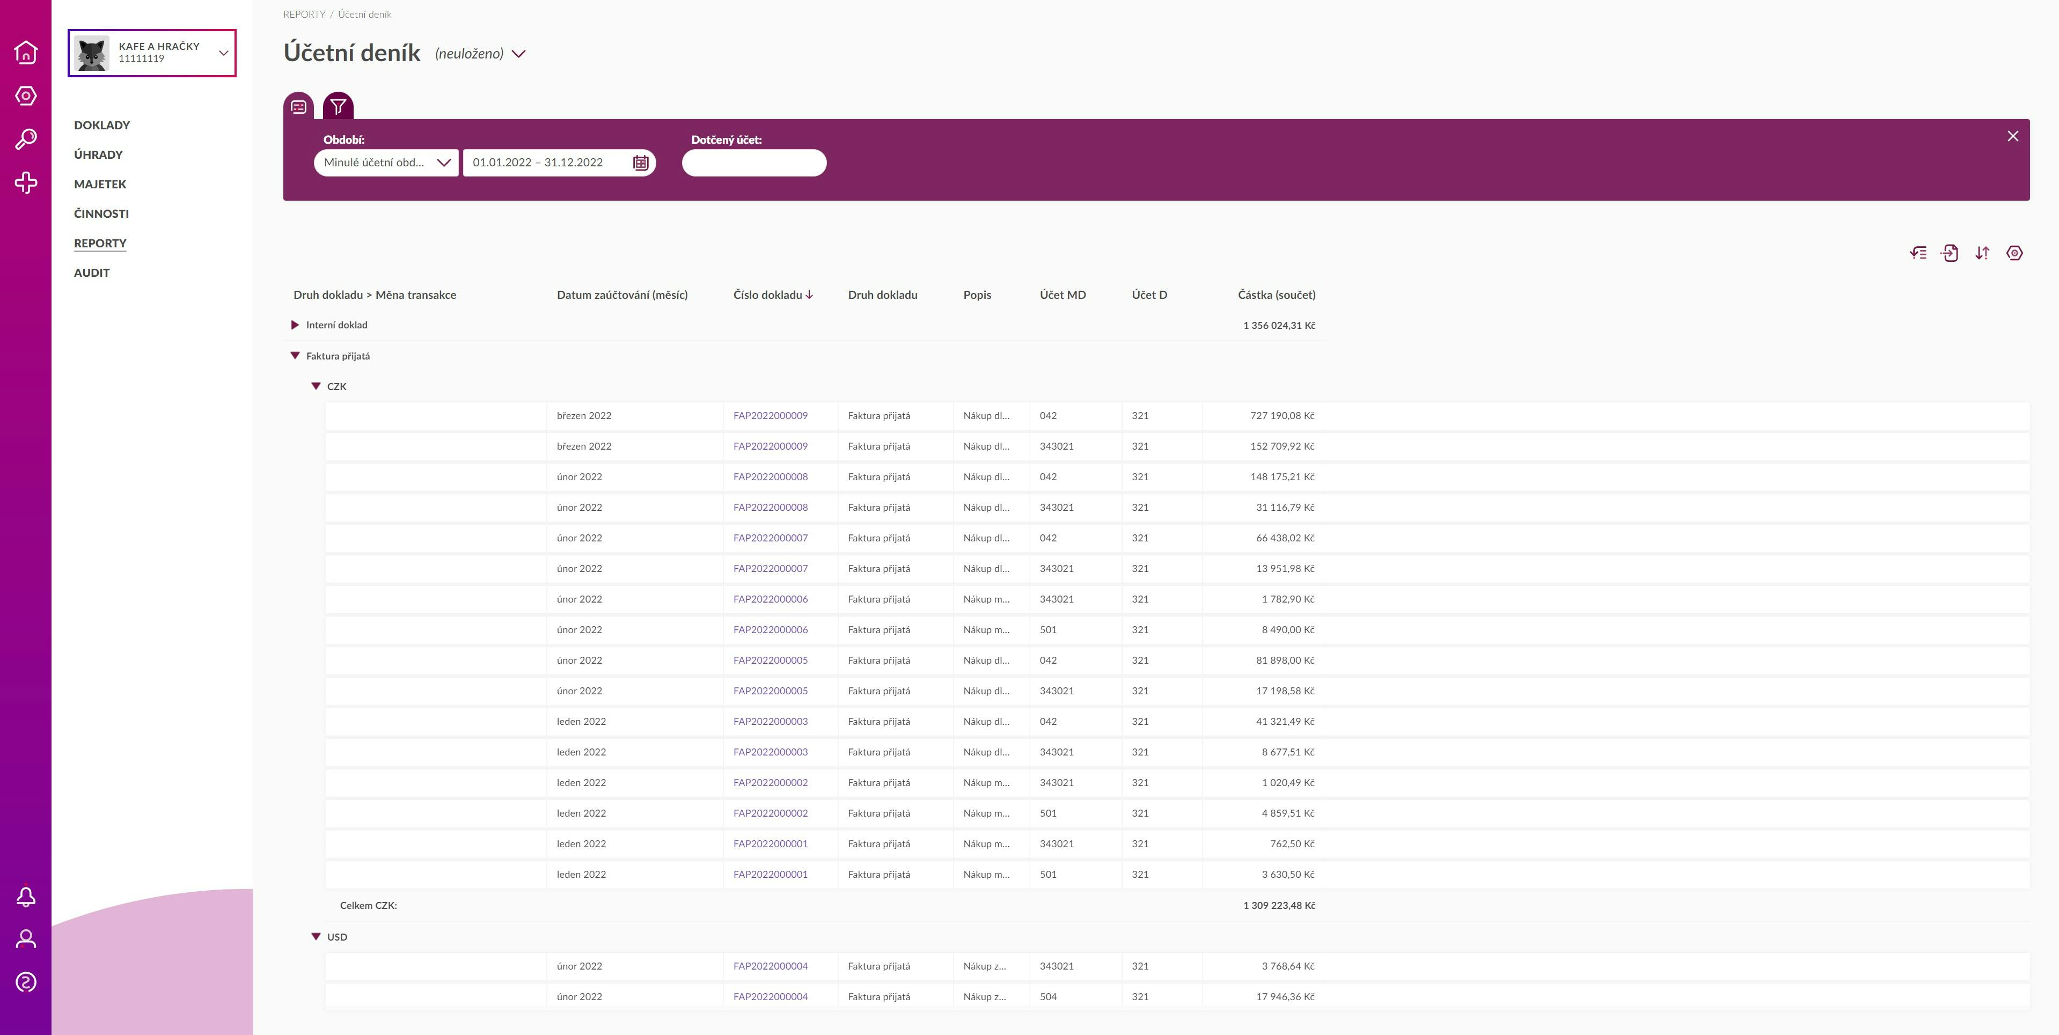Open FAP2022000005 link with amount 81 898,00 Kč
The width and height of the screenshot is (2059, 1035).
[x=771, y=660]
